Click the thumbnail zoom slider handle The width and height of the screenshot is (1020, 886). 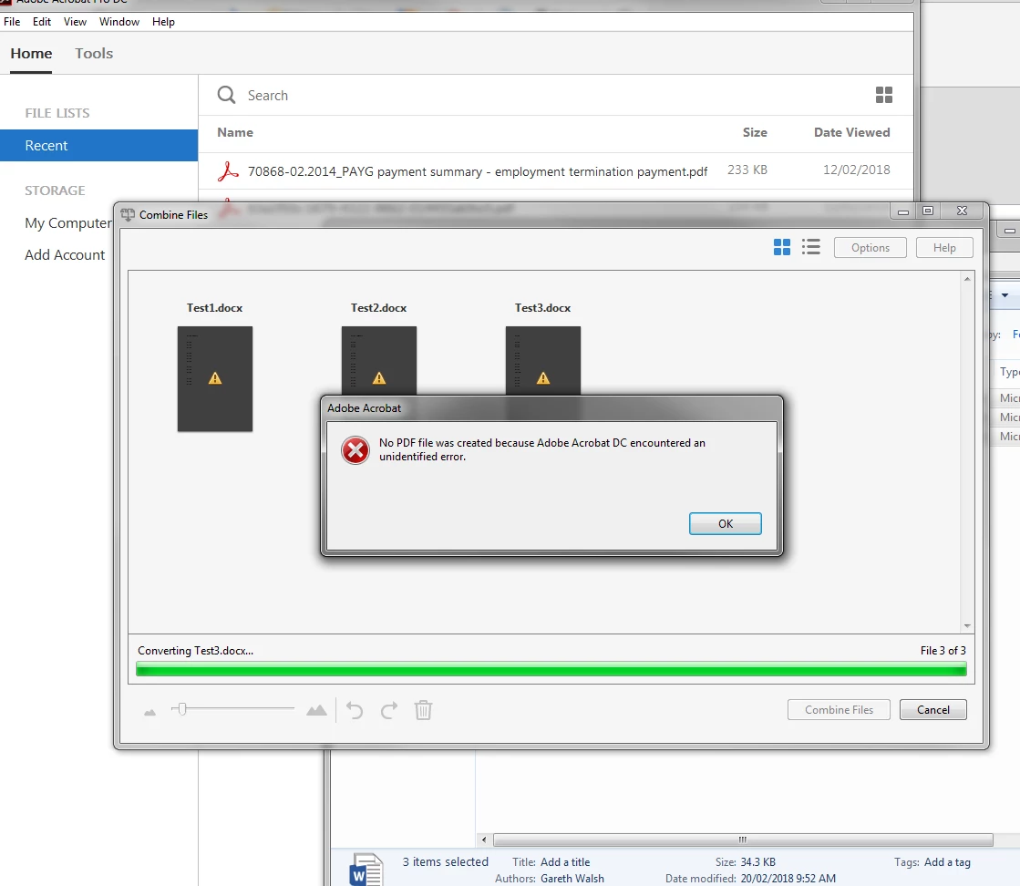pos(182,708)
